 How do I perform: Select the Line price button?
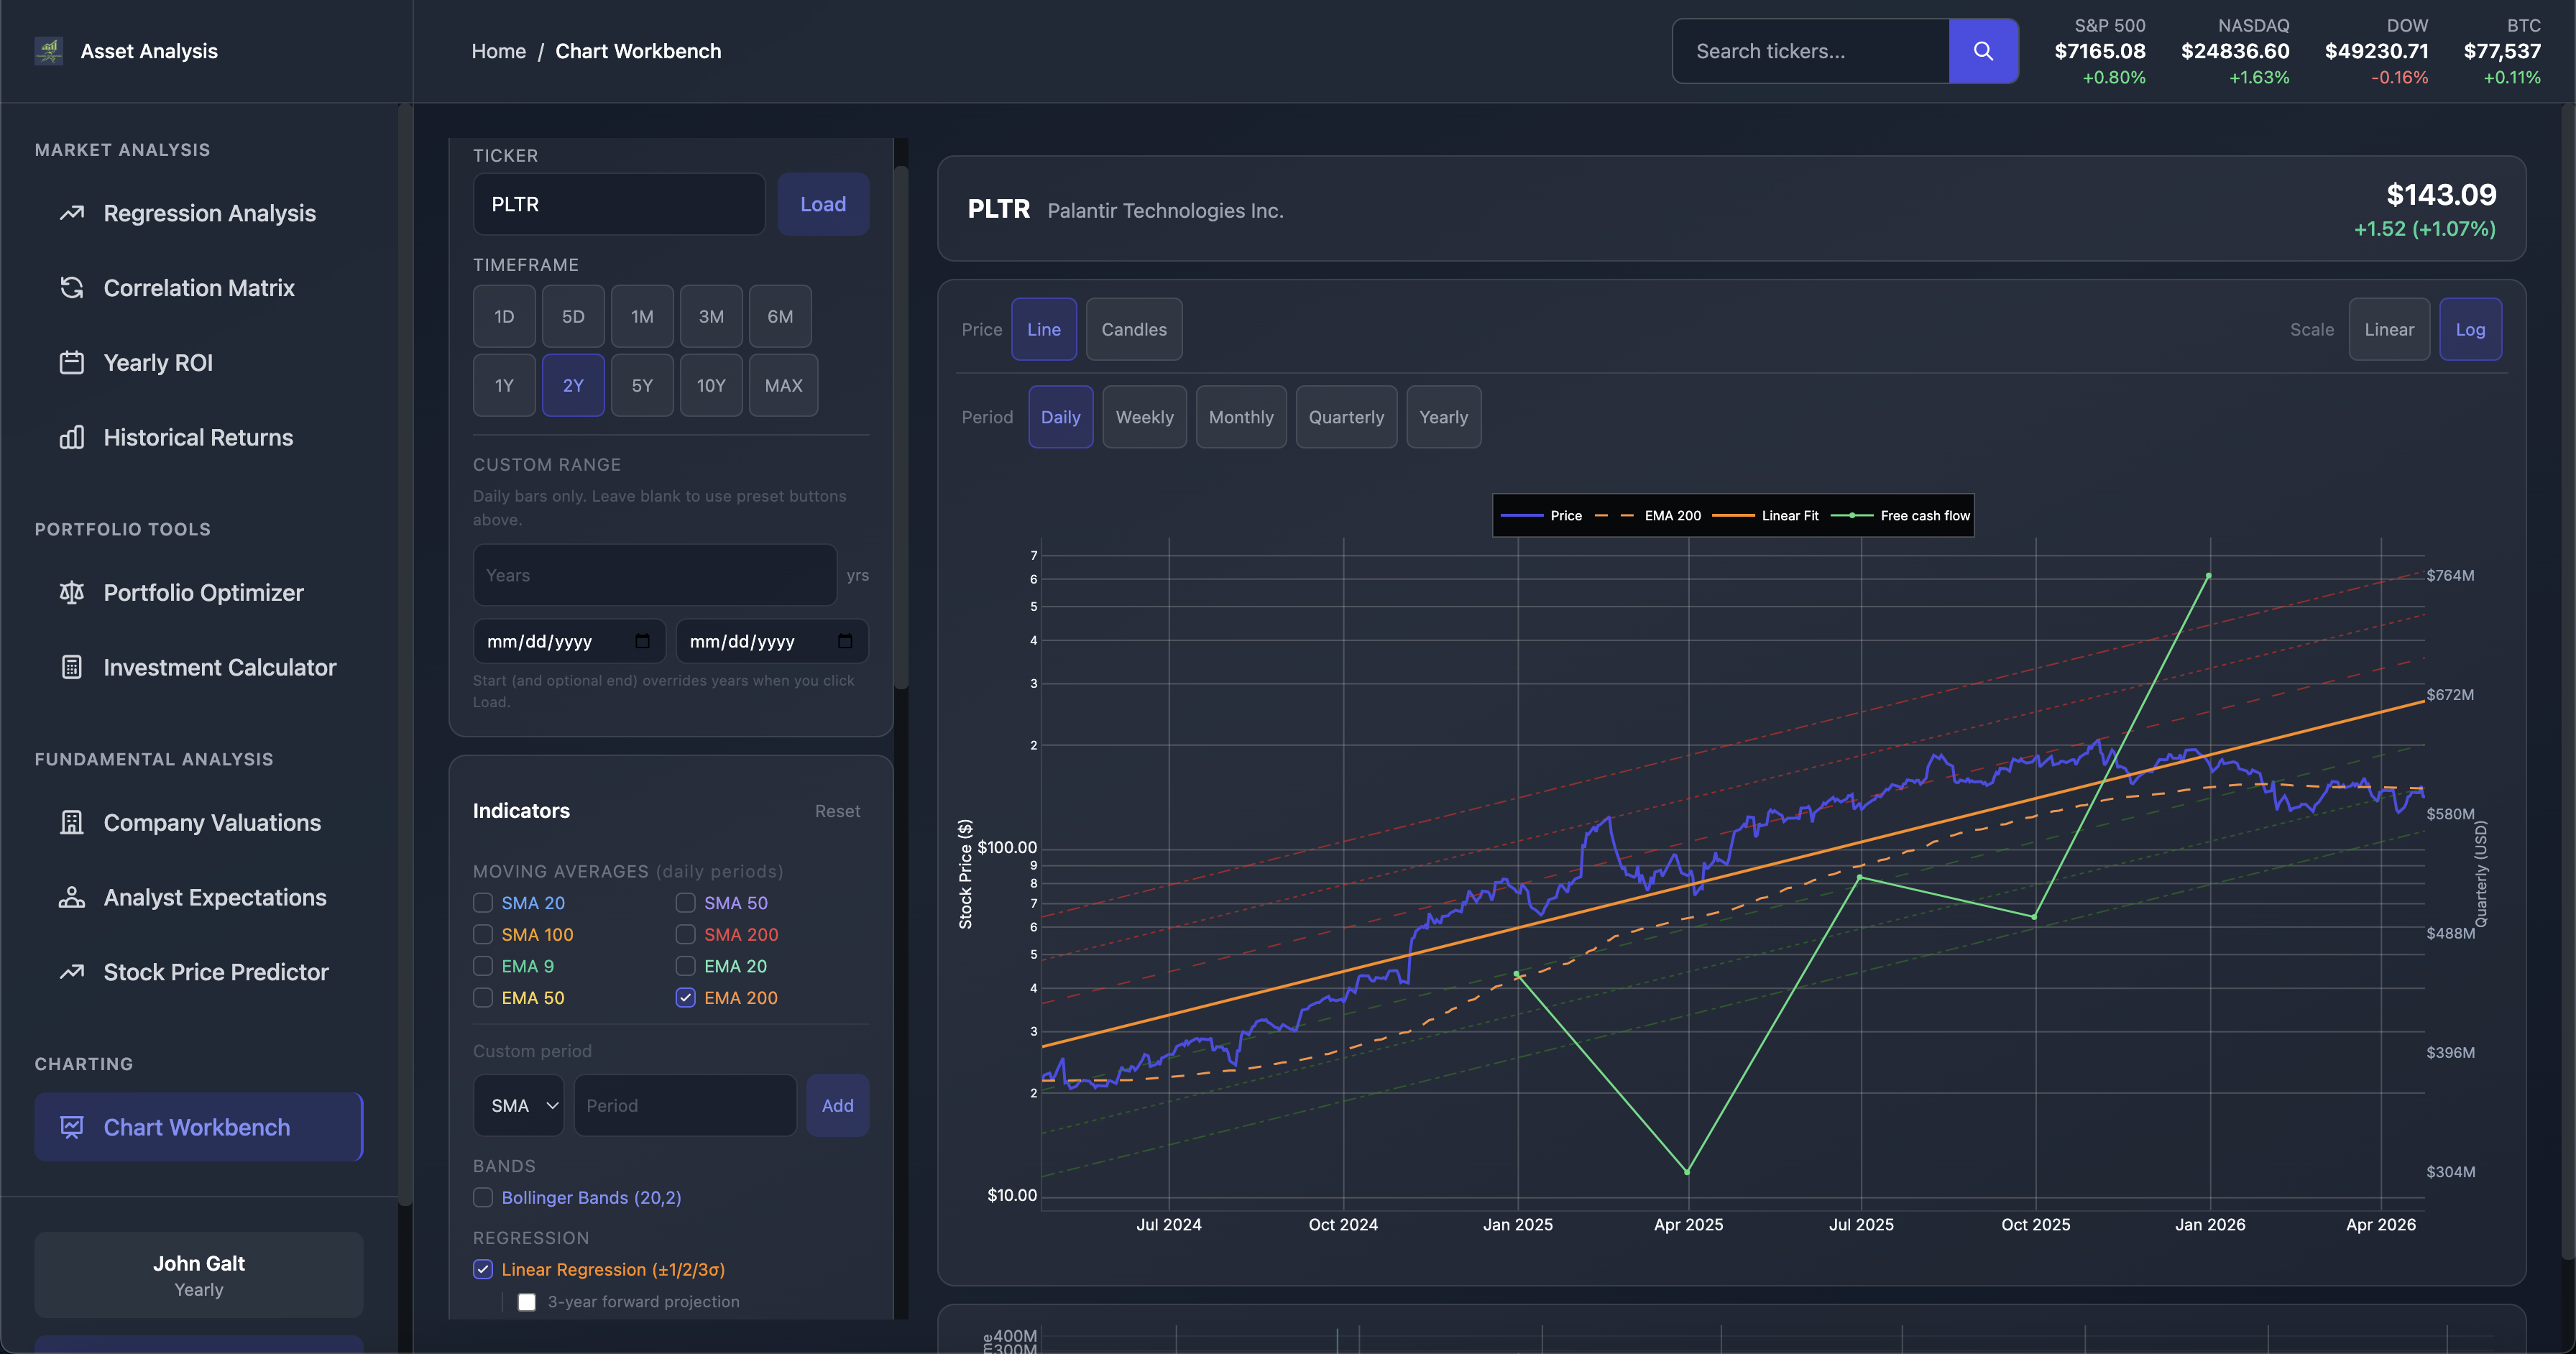(1043, 329)
